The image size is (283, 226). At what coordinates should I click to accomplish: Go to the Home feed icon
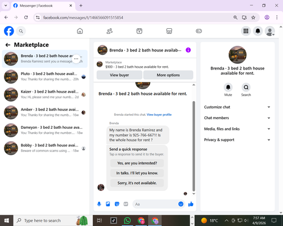tap(80, 31)
